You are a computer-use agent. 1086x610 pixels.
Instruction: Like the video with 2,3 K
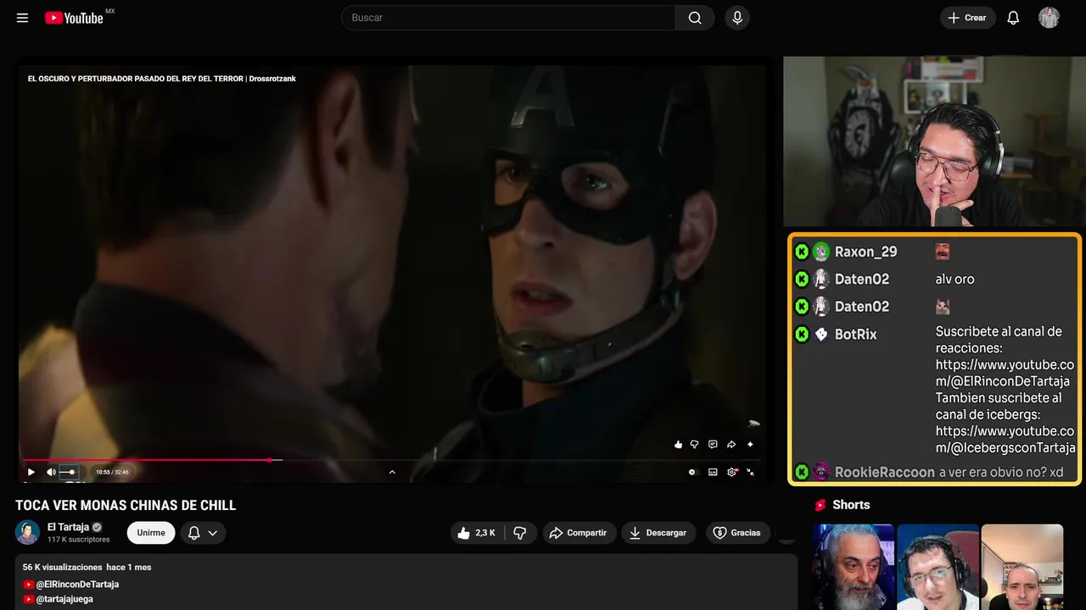point(476,533)
